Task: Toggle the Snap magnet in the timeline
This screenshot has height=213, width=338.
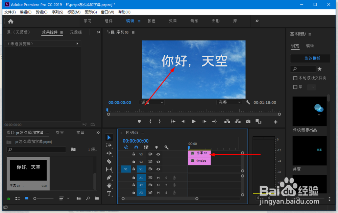Action: pyautogui.click(x=136, y=148)
